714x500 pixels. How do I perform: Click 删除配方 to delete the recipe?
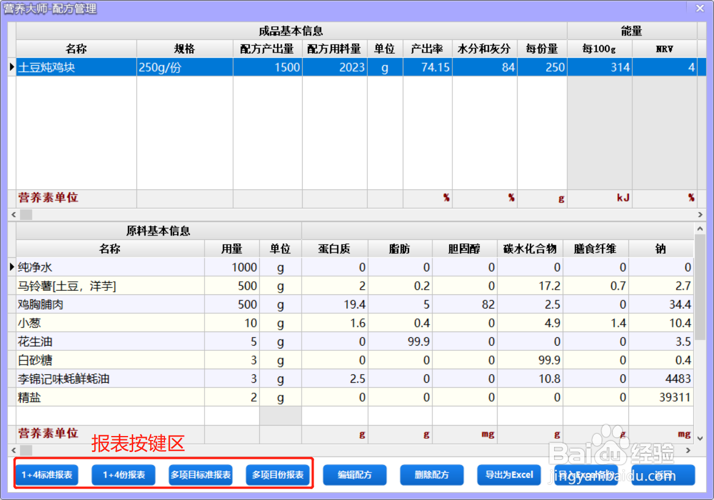point(432,475)
